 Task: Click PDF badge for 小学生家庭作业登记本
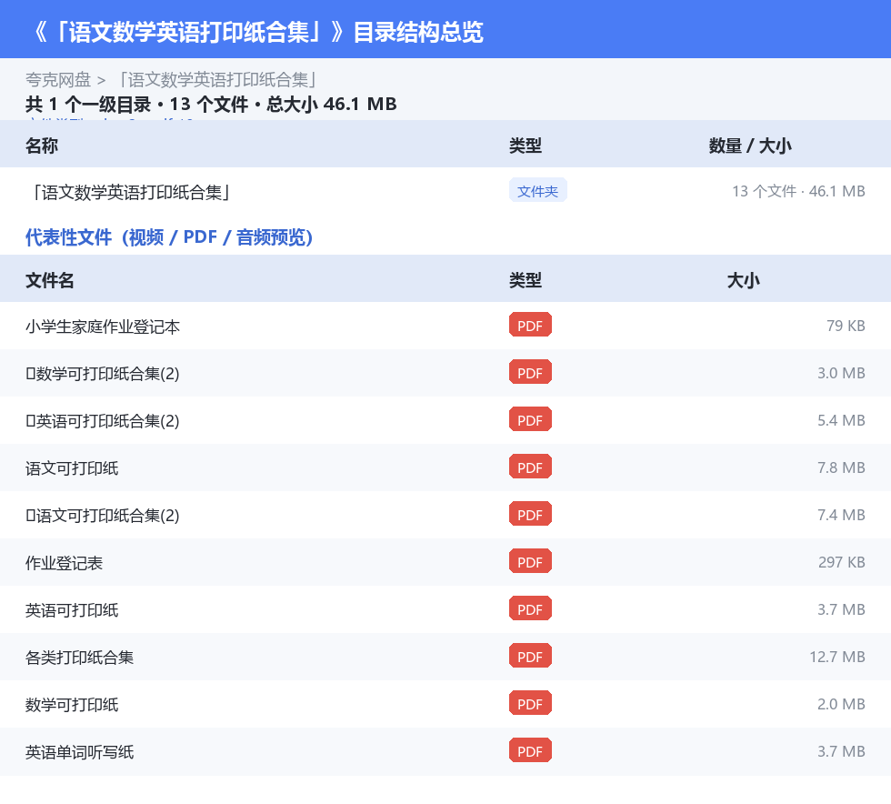[x=530, y=326]
